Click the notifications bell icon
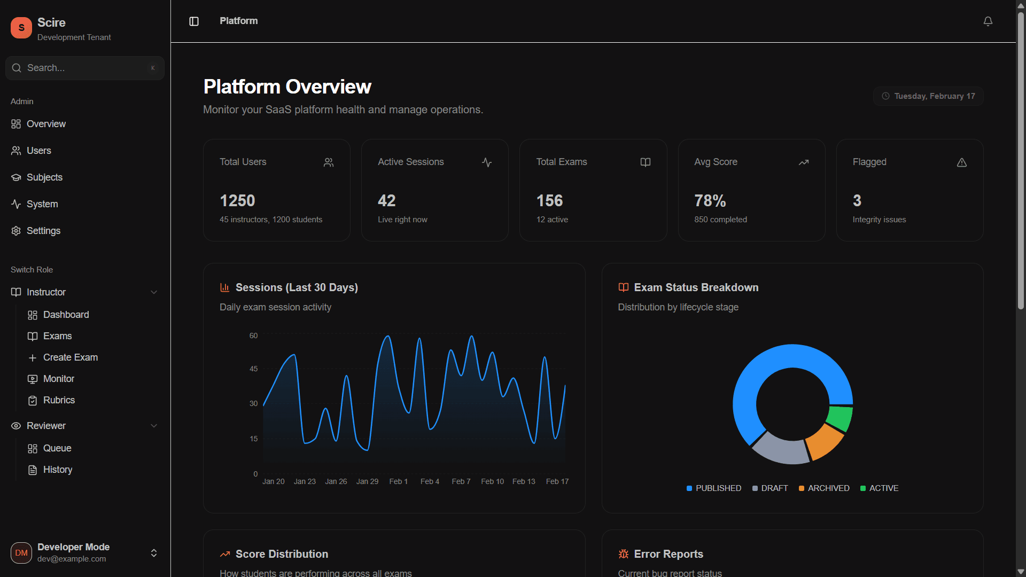This screenshot has width=1026, height=577. click(988, 21)
